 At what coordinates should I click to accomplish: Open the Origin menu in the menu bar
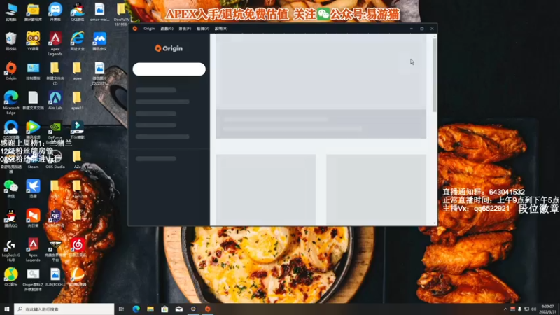pyautogui.click(x=149, y=29)
